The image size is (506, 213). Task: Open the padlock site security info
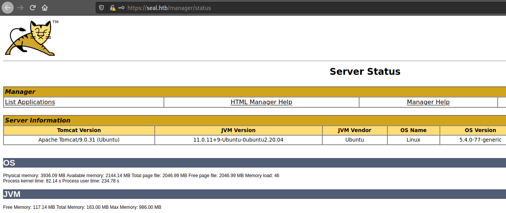112,8
